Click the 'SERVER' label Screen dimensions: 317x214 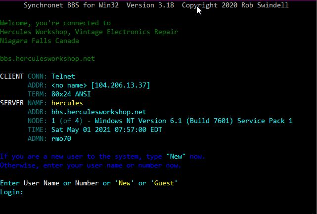click(x=12, y=103)
